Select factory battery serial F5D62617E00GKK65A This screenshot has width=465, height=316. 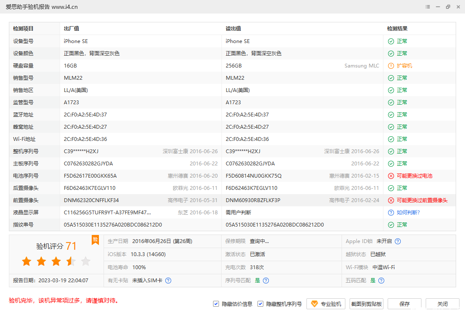tap(90, 176)
